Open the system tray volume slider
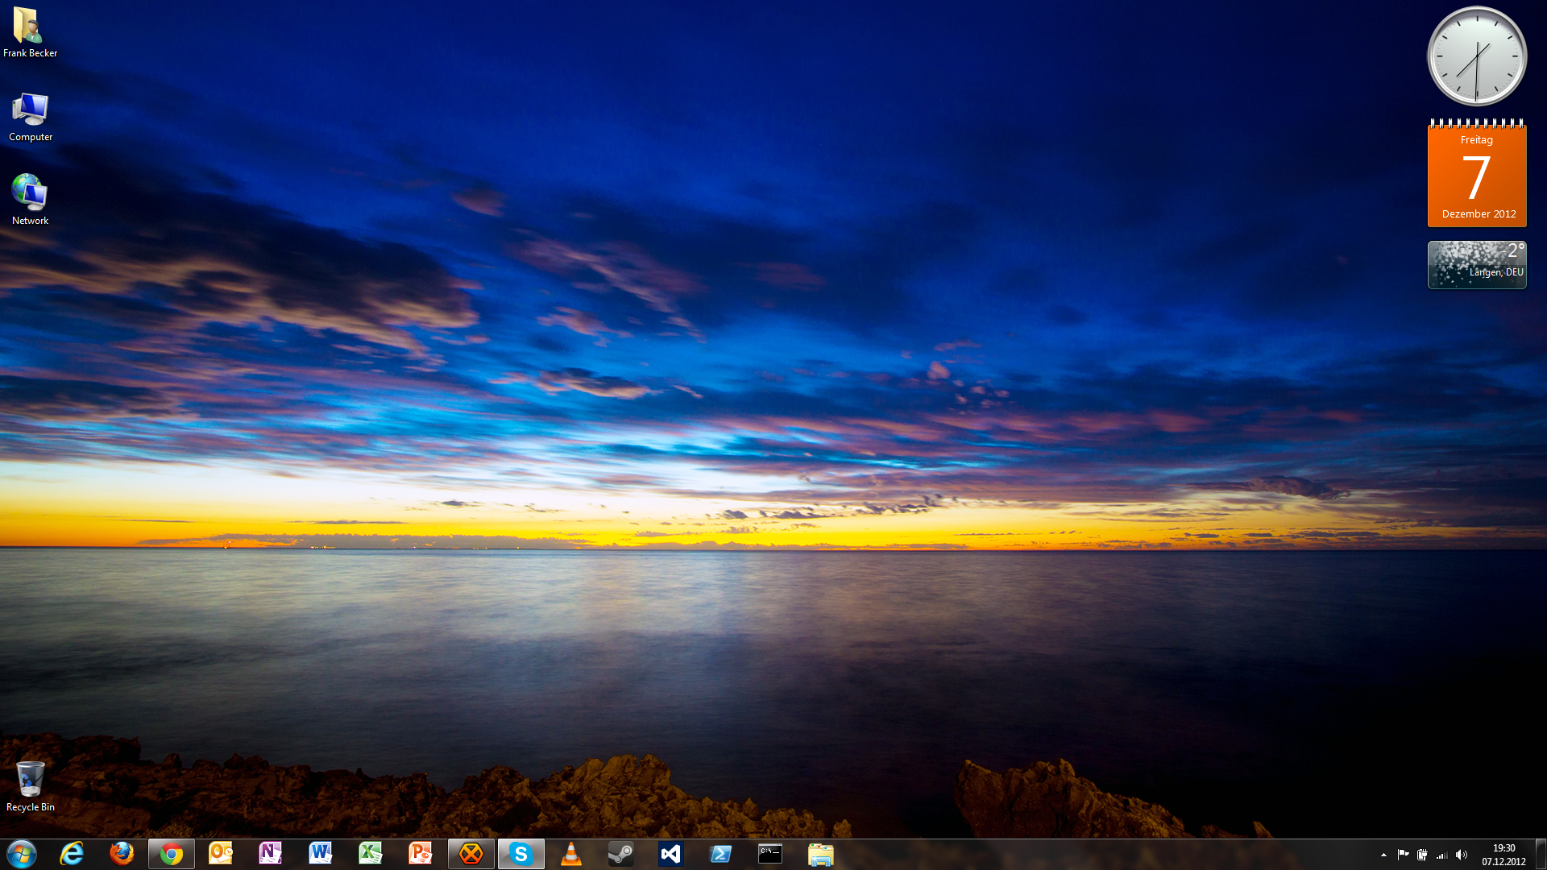Viewport: 1547px width, 870px height. 1462,853
